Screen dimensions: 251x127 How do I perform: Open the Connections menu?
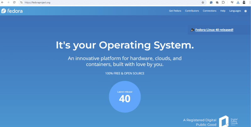tap(210, 11)
